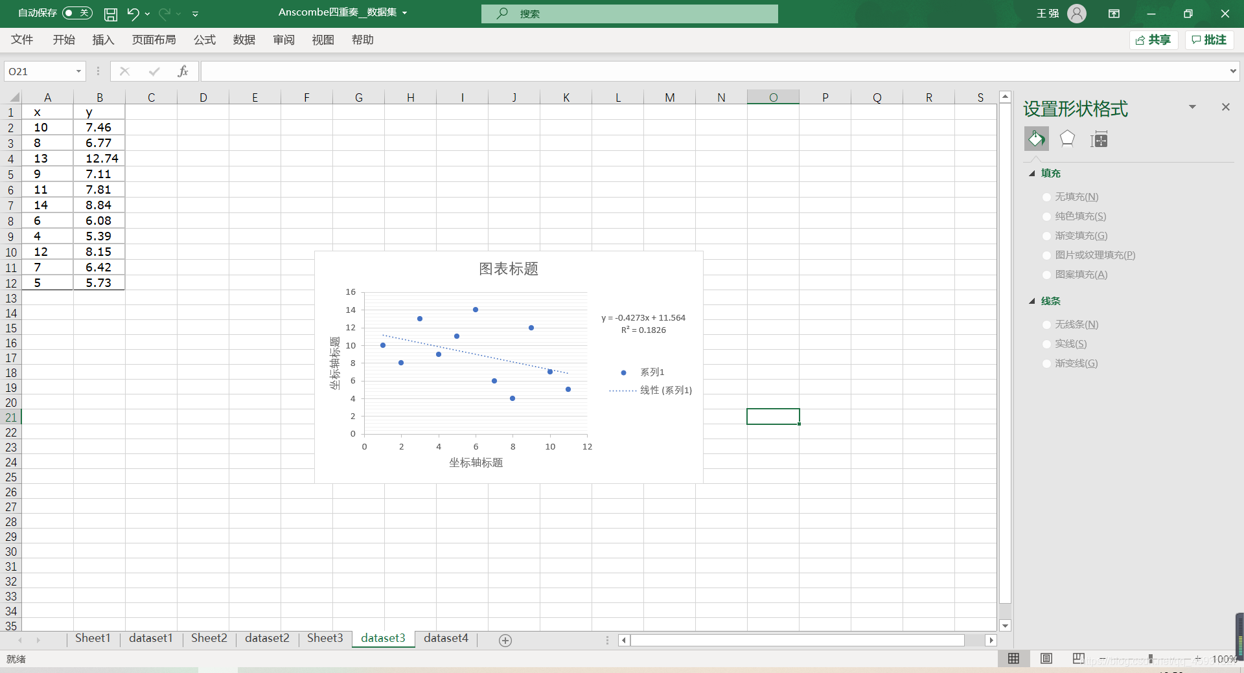1244x673 pixels.
Task: Select the Size & Properties icon
Action: (x=1099, y=139)
